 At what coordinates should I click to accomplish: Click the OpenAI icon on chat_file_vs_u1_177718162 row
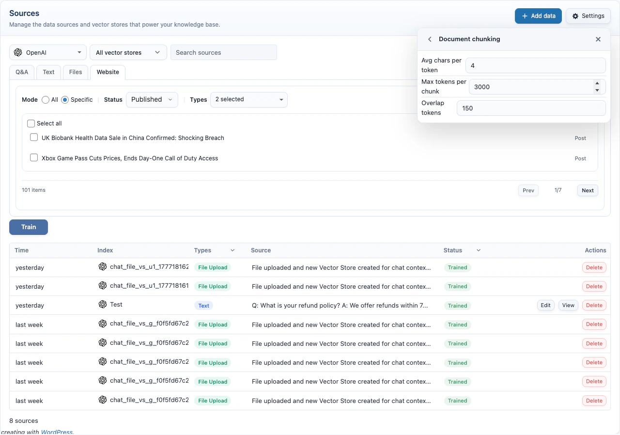tap(103, 267)
